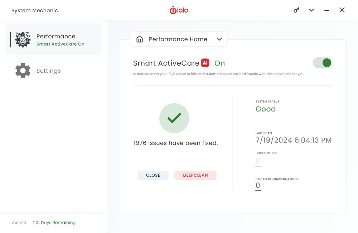Click the green On label beside ActiveCare

point(220,63)
